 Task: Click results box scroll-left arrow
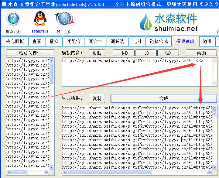point(65,172)
